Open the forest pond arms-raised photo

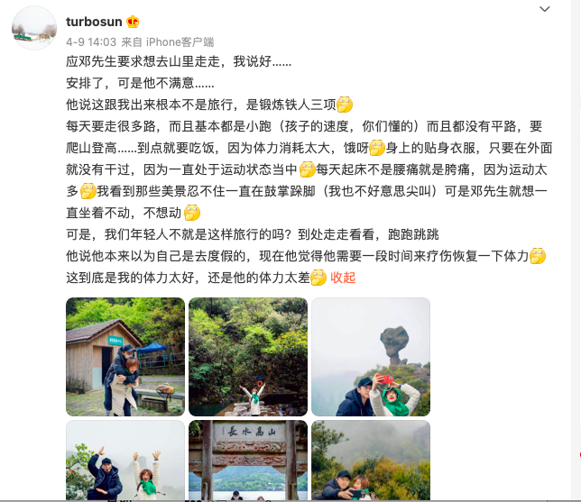248,357
